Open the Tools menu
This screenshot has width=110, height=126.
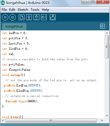coord(35,10)
